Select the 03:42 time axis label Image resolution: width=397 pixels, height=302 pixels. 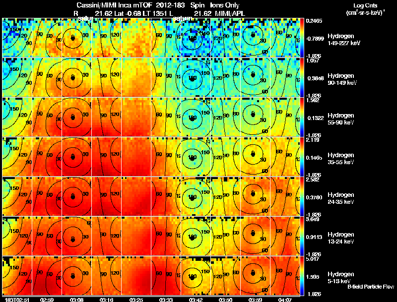click(x=196, y=300)
